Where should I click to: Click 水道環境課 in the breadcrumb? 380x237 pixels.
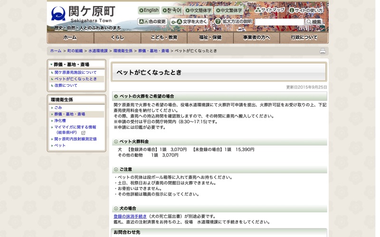(98, 51)
